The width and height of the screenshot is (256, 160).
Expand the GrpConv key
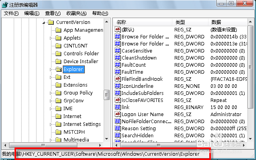(51, 101)
